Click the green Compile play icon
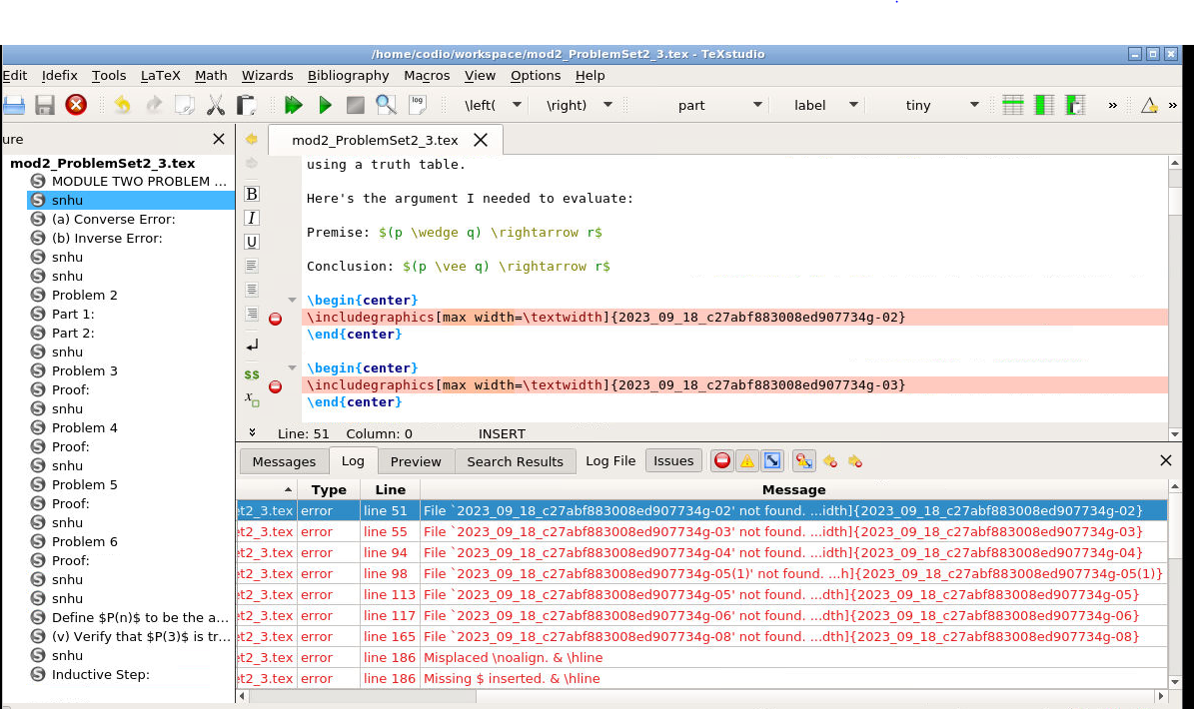1194x709 pixels. [325, 105]
